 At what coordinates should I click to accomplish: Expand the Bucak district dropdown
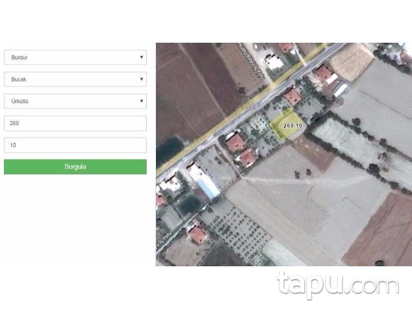click(x=74, y=79)
